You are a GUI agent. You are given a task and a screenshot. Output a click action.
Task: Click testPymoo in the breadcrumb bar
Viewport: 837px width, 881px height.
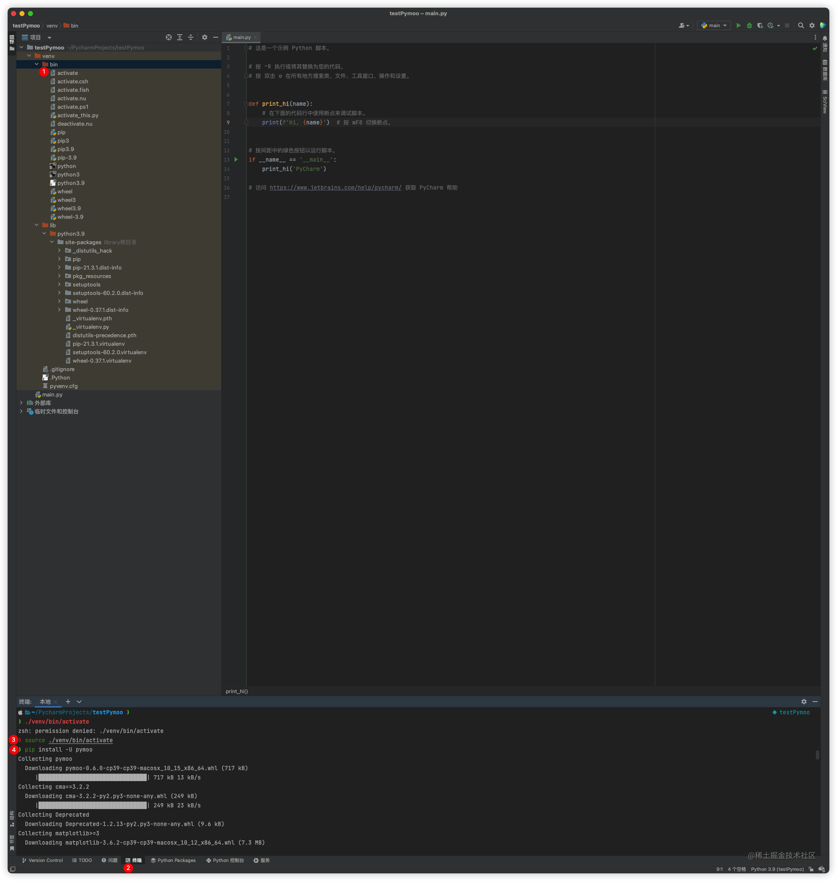[26, 25]
